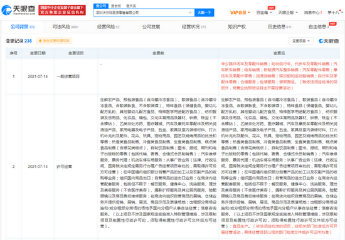Click the bell icon for change notifications
Image resolution: width=345 pixels, height=240 pixels.
(40, 41)
